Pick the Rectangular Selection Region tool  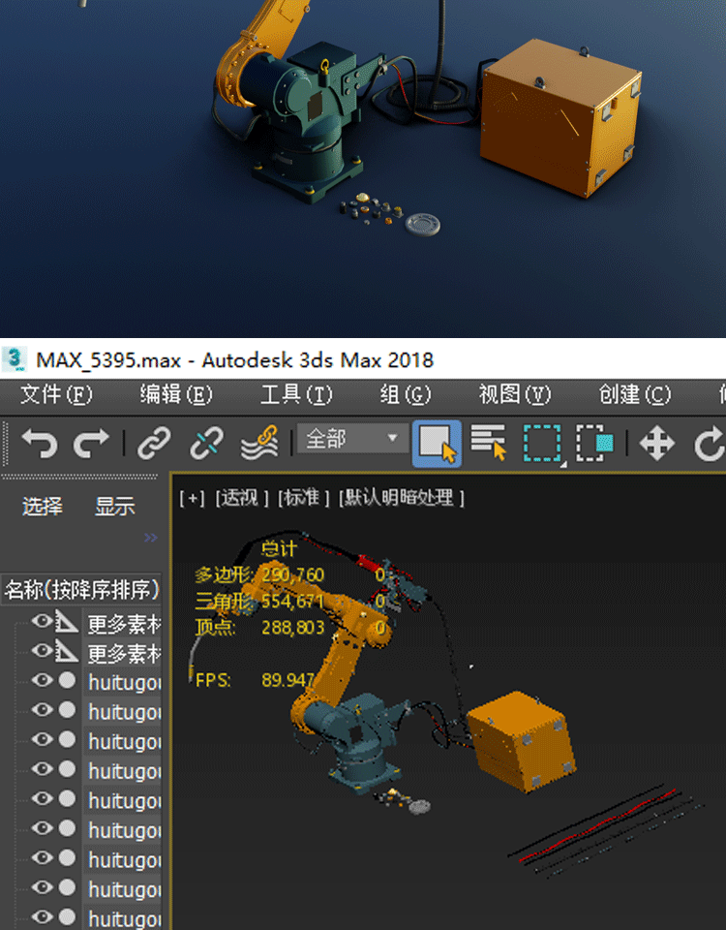tap(542, 443)
